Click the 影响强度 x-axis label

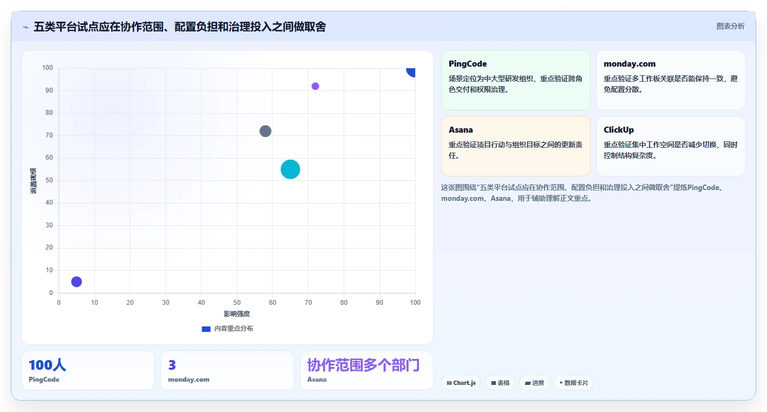[x=237, y=314]
